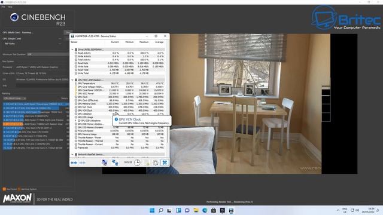Select the Ryzen Threadripper 2990WX ranking row
383x215 pixels.
coord(36,104)
